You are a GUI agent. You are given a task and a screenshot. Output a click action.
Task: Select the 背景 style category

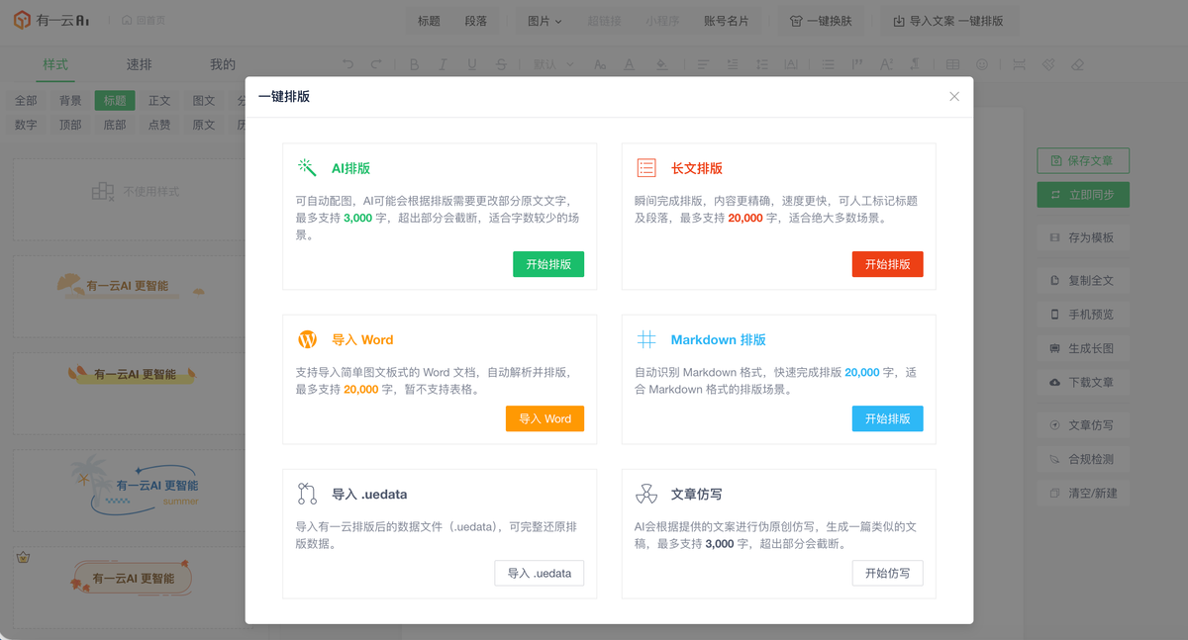point(70,100)
